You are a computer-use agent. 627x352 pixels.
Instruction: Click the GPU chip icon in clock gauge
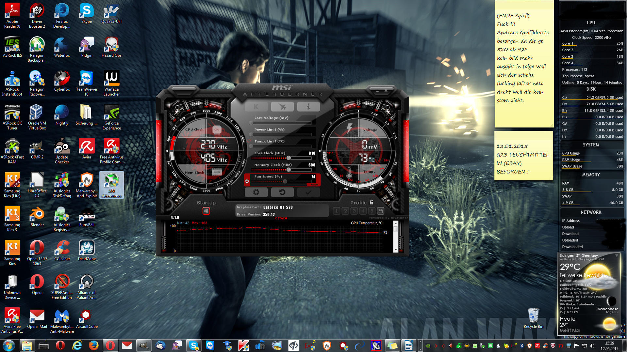click(x=217, y=130)
